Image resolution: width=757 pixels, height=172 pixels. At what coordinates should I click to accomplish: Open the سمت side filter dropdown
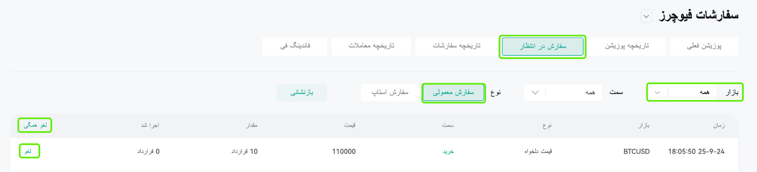pos(563,93)
